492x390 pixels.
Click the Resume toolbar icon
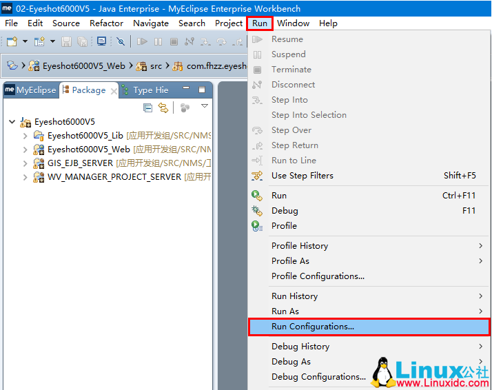pyautogui.click(x=142, y=41)
